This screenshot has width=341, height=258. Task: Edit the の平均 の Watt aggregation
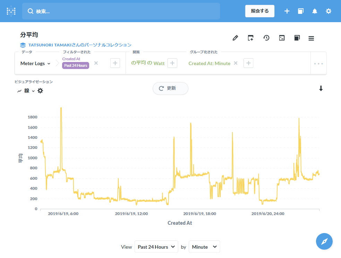pos(148,63)
